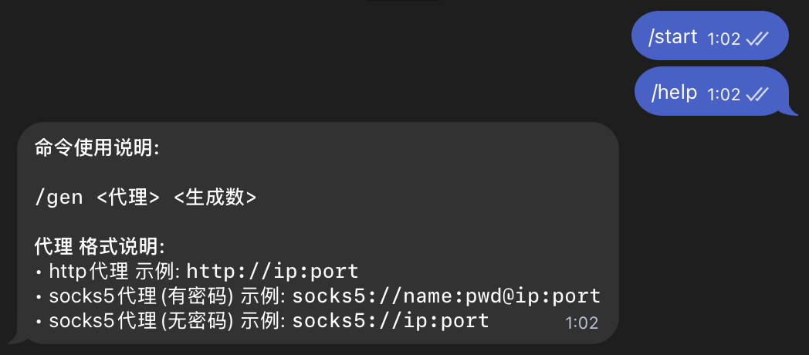This screenshot has width=809, height=355.
Task: Click the http://ip:port example code
Action: coord(272,272)
